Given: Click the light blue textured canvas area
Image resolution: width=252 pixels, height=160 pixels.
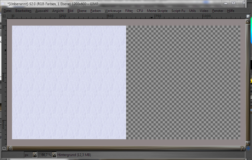Looking at the screenshot, I should pyautogui.click(x=68, y=82).
